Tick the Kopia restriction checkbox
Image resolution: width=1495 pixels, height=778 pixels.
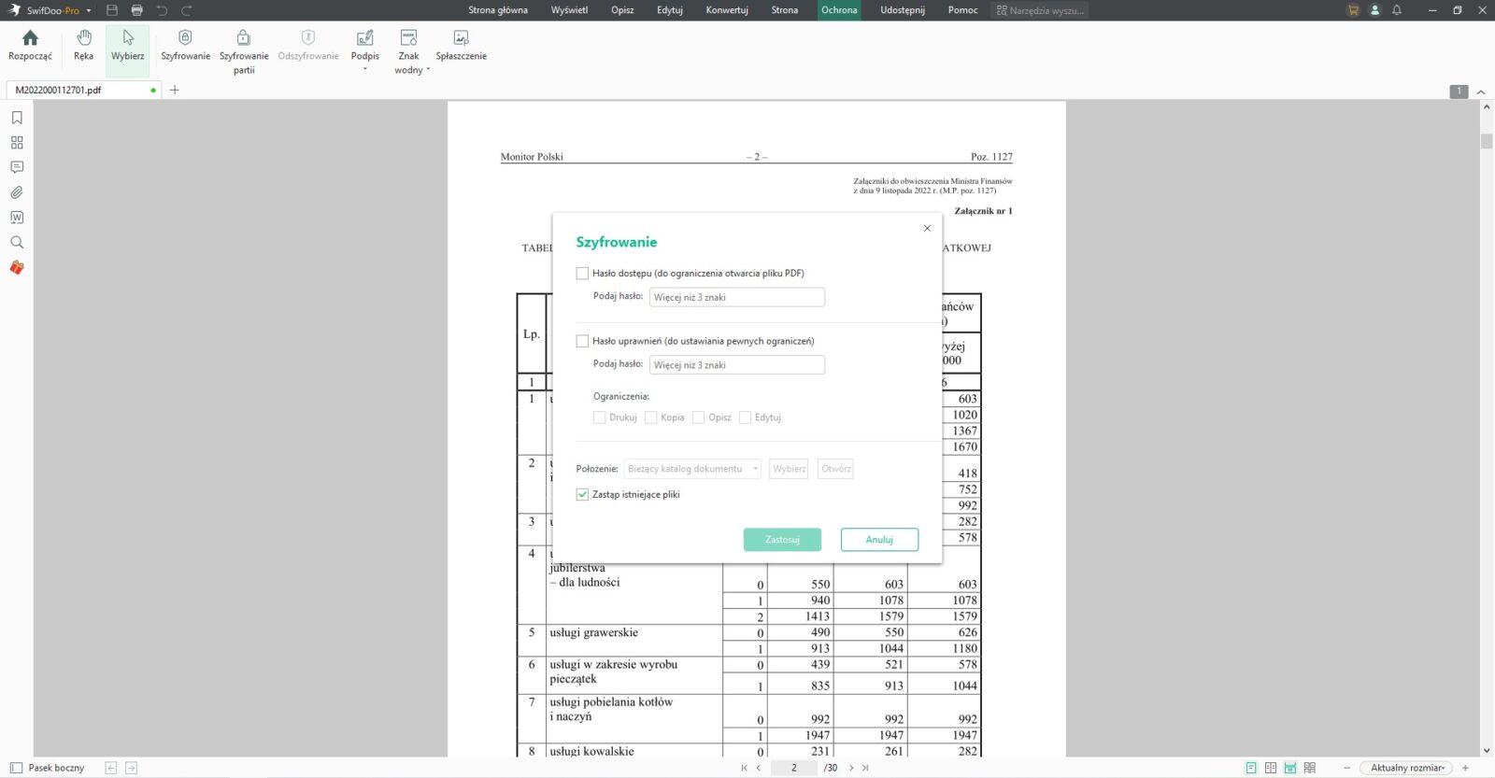tap(650, 417)
